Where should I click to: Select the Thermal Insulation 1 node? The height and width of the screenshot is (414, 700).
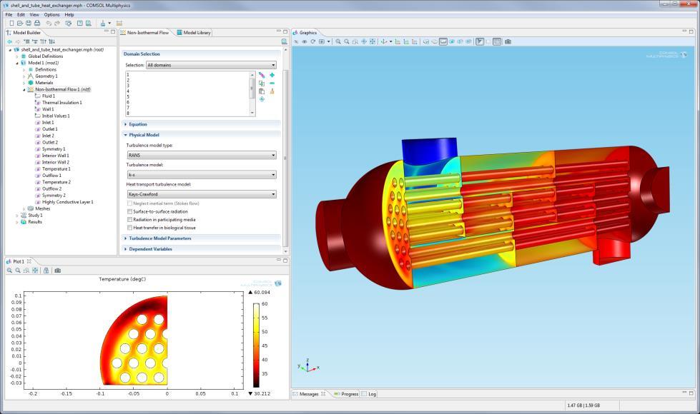pyautogui.click(x=62, y=103)
